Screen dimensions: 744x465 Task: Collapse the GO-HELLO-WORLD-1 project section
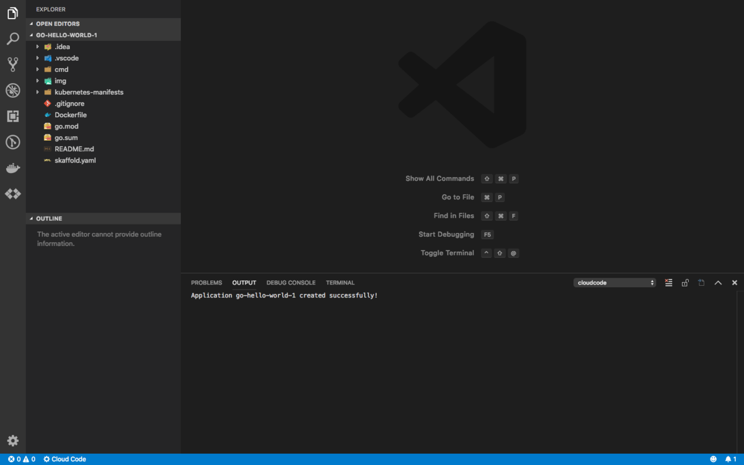point(104,35)
